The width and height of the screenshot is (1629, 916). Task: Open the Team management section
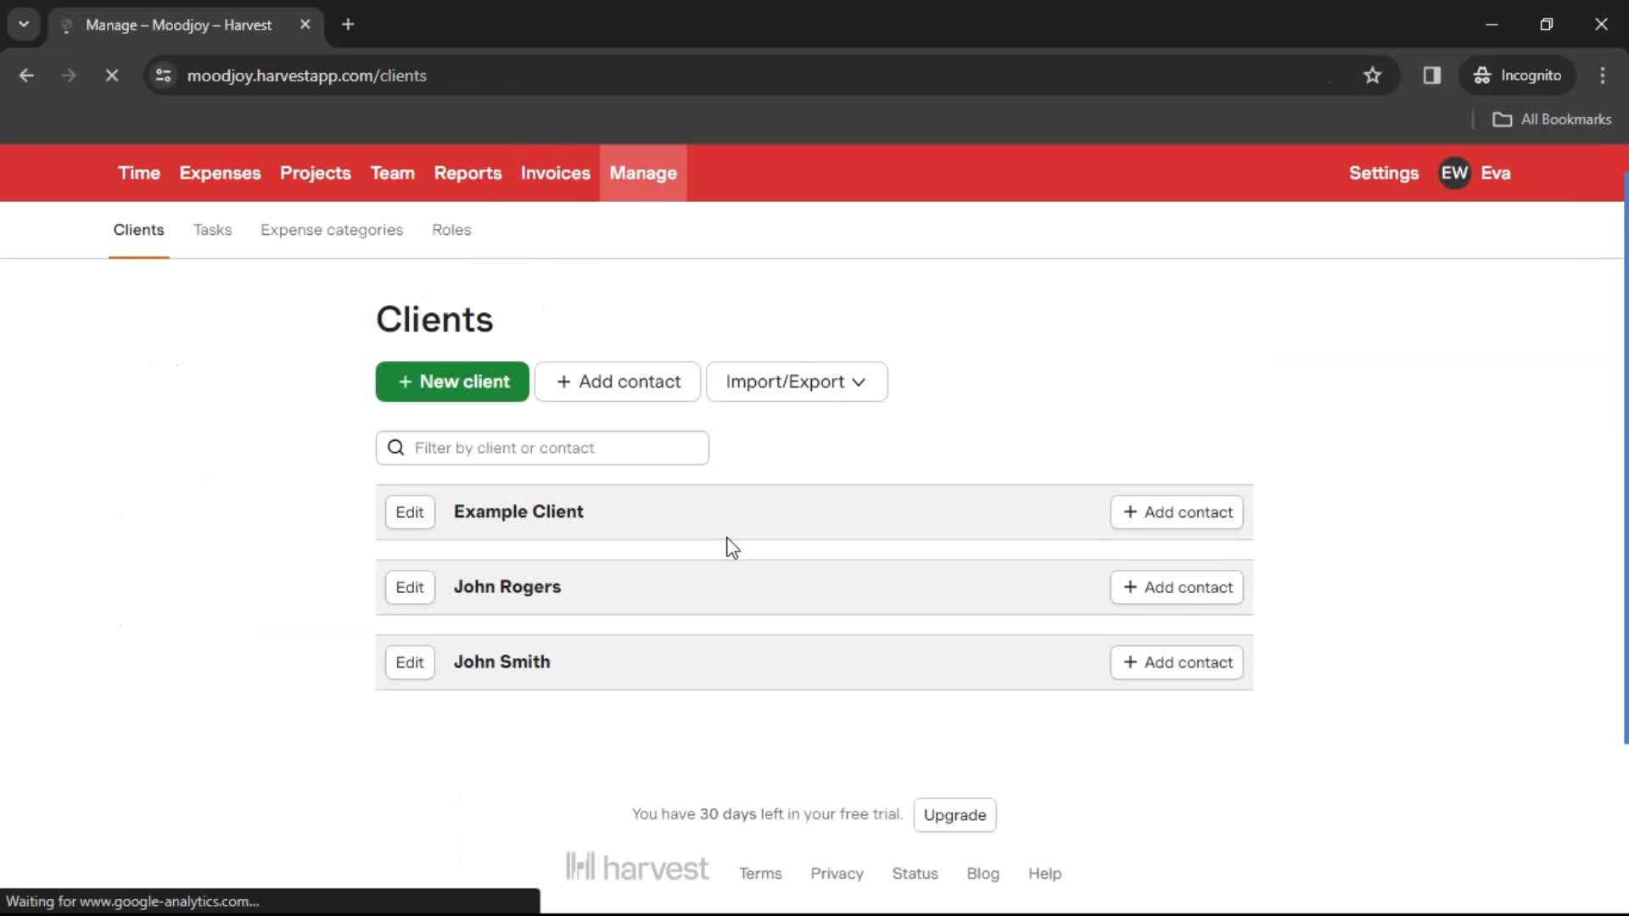[x=393, y=172]
